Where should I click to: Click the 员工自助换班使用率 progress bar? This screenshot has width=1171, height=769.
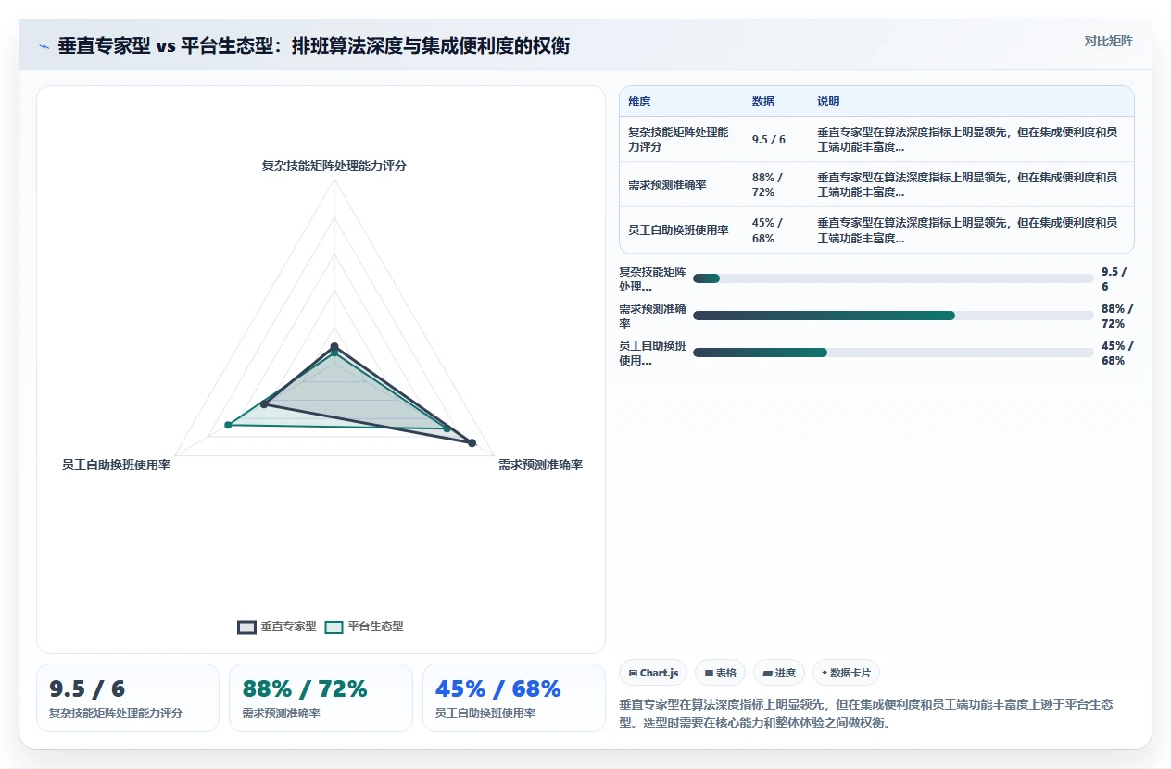(893, 353)
